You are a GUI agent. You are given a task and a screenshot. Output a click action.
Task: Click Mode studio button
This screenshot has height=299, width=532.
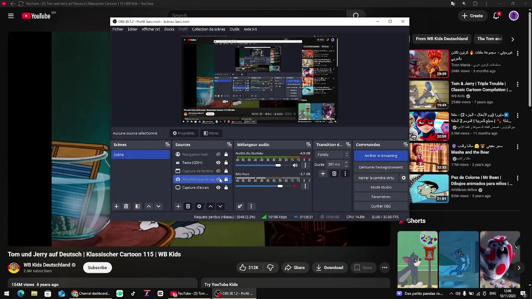point(381,187)
